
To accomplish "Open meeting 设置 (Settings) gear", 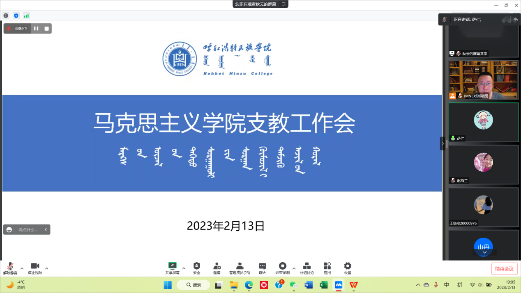I will 348,266.
